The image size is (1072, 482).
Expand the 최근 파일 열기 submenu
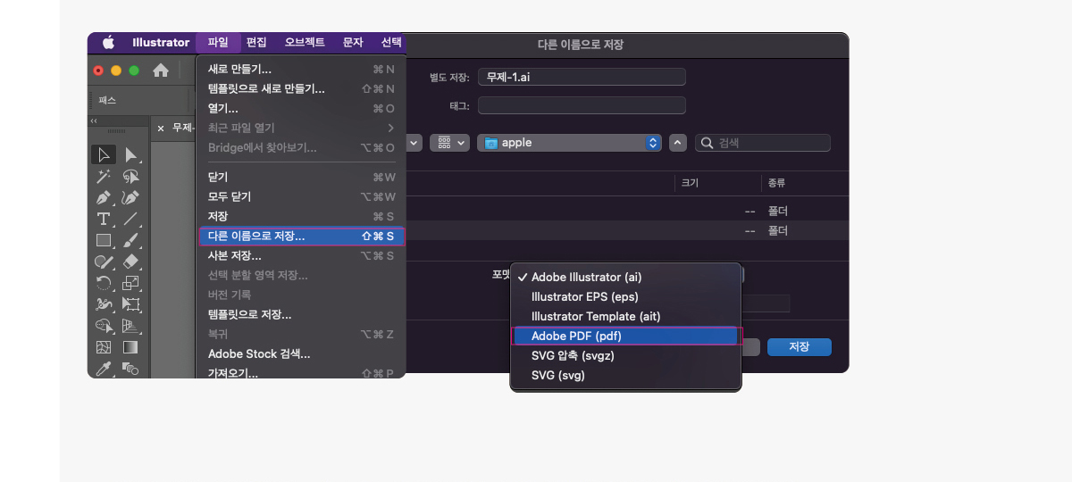301,128
